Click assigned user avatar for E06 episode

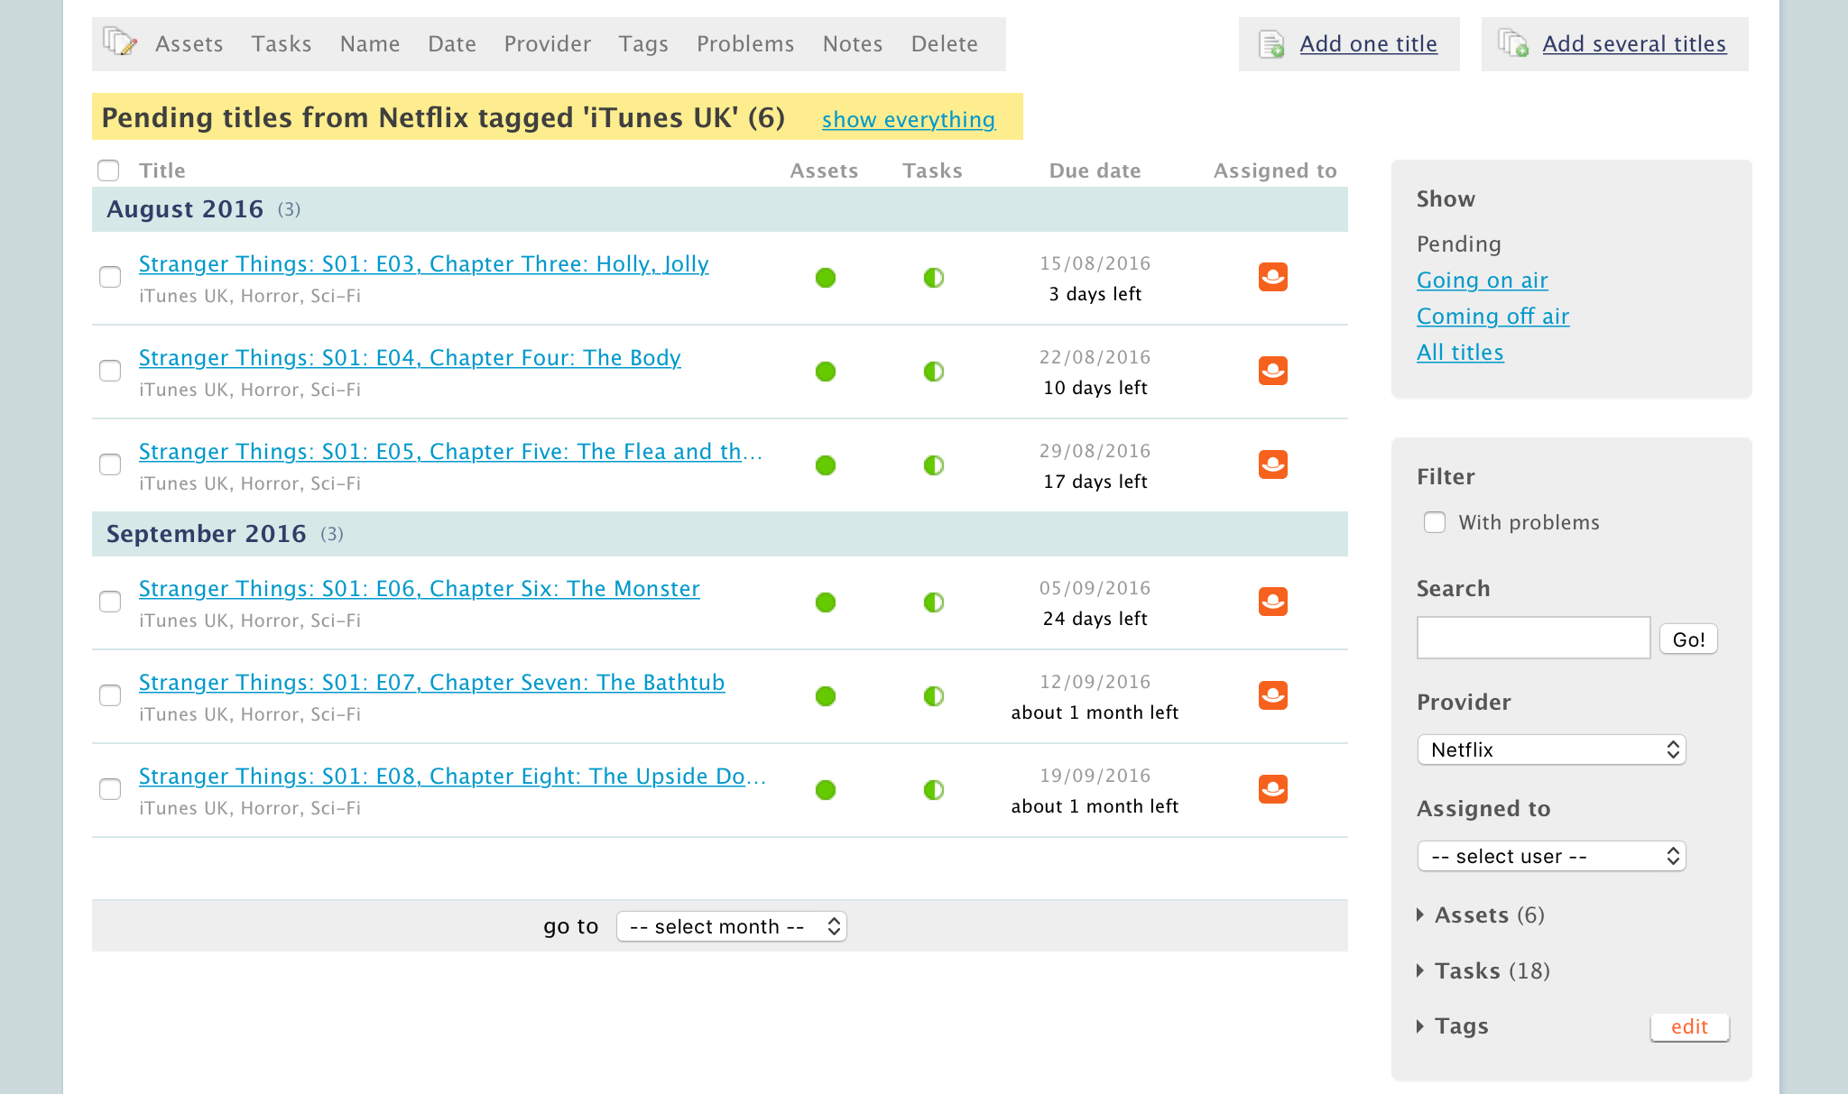pyautogui.click(x=1272, y=602)
